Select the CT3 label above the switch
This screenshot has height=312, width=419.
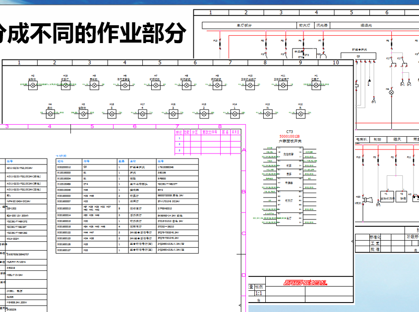[290, 132]
